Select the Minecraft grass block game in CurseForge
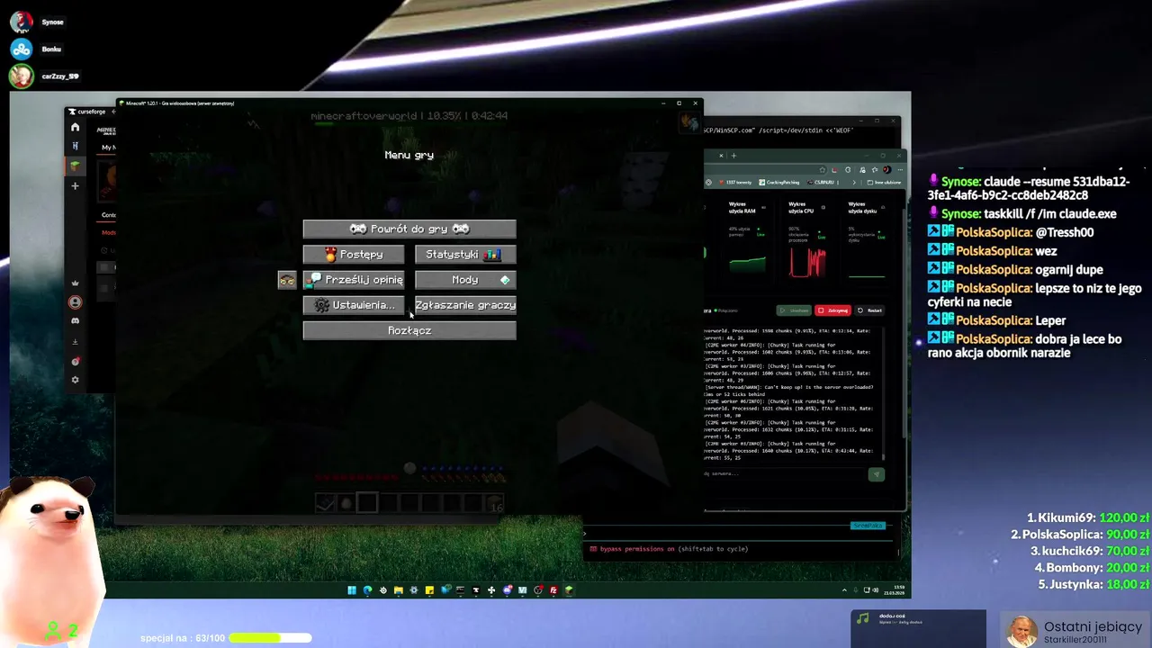Image resolution: width=1152 pixels, height=648 pixels. pyautogui.click(x=76, y=166)
